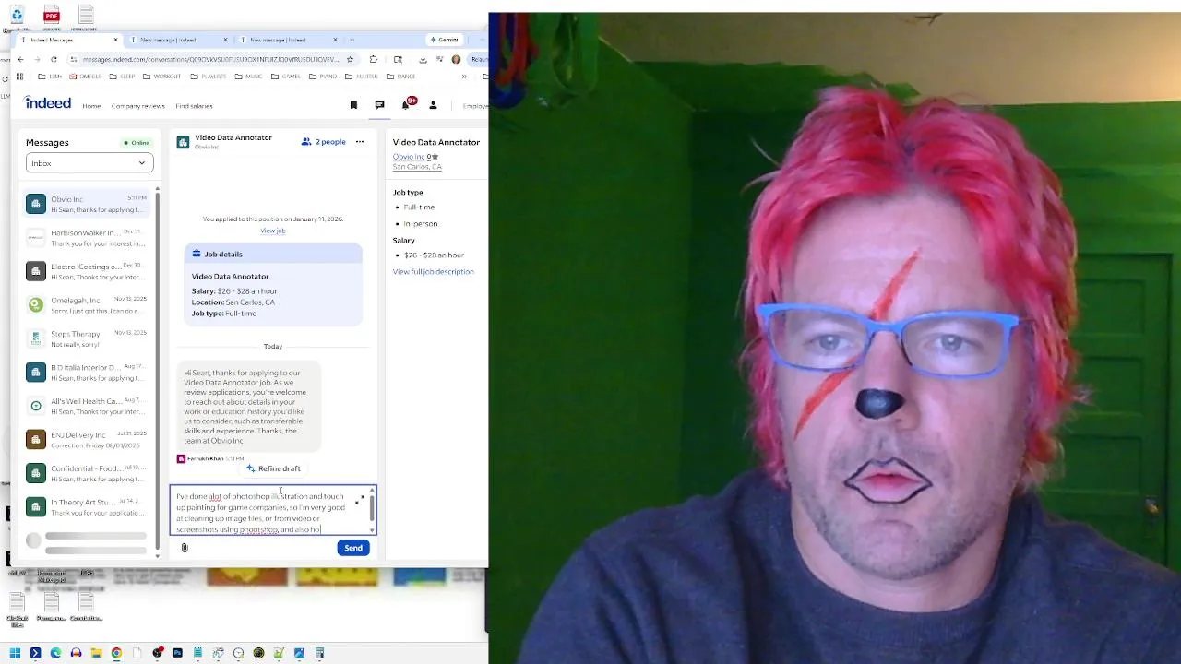
Task: Open the Omelagah, Inc conversation
Action: (x=87, y=305)
